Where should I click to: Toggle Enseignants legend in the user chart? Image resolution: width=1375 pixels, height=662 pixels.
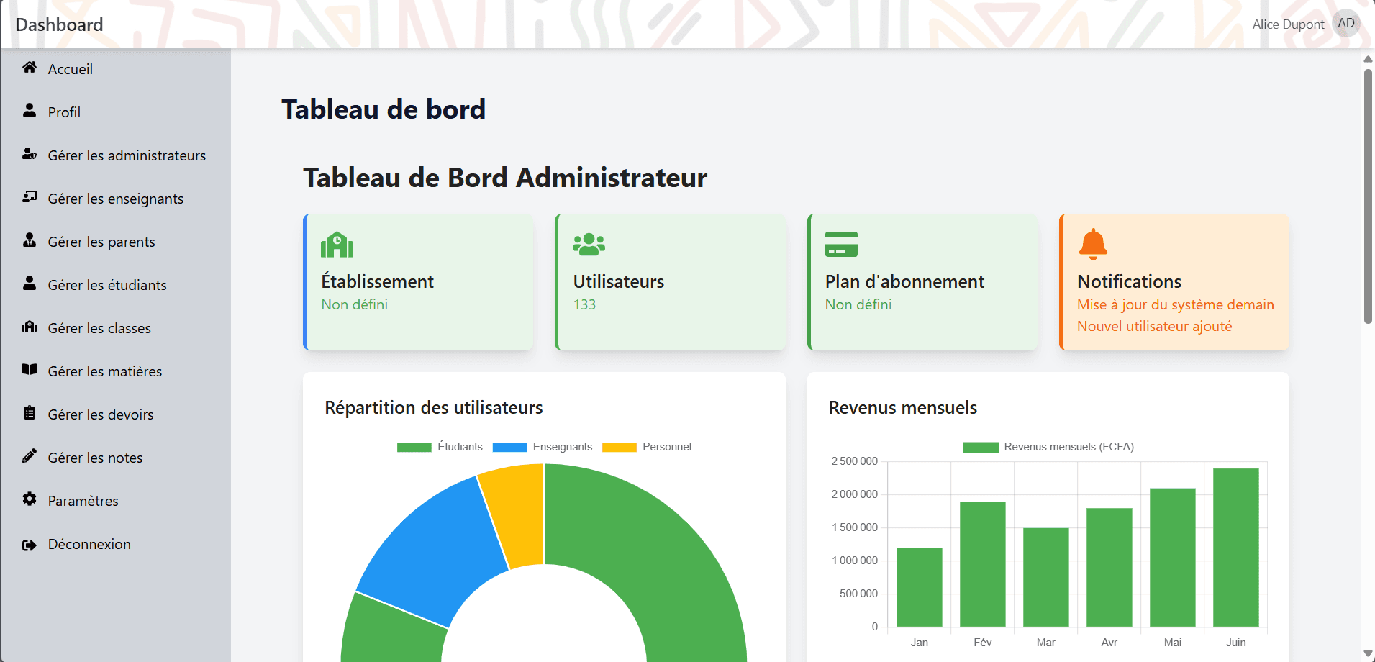point(542,447)
